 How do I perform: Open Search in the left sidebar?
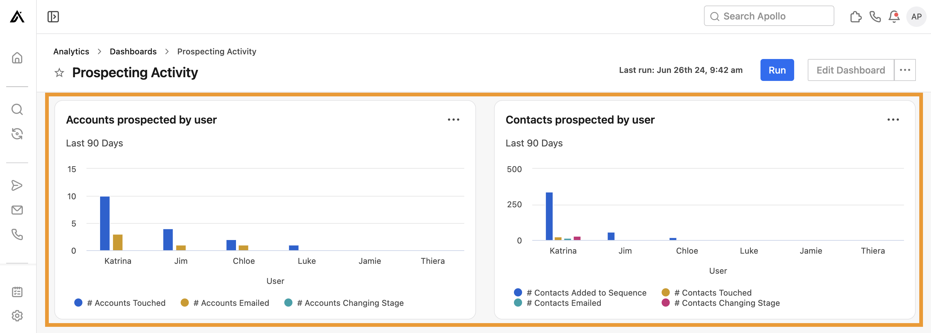[17, 109]
